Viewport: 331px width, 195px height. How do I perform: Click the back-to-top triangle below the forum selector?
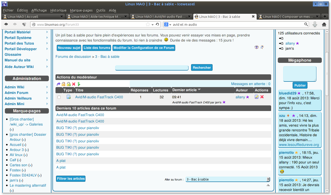point(268,185)
